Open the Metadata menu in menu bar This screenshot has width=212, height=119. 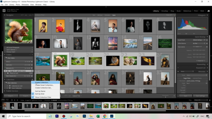(25, 5)
